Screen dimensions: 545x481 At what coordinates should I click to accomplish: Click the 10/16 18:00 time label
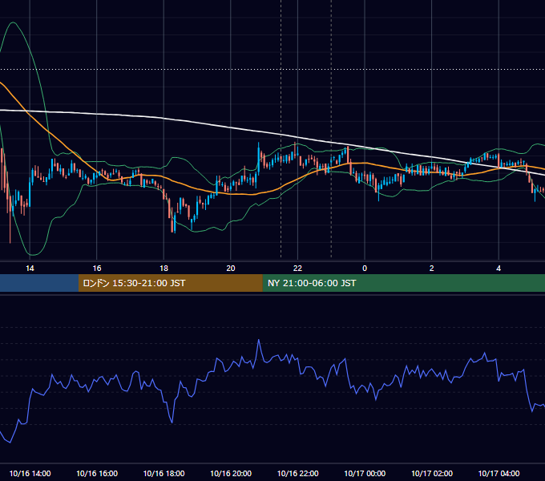click(163, 473)
